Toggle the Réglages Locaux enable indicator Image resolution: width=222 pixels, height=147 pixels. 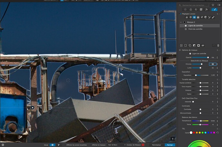point(180,14)
